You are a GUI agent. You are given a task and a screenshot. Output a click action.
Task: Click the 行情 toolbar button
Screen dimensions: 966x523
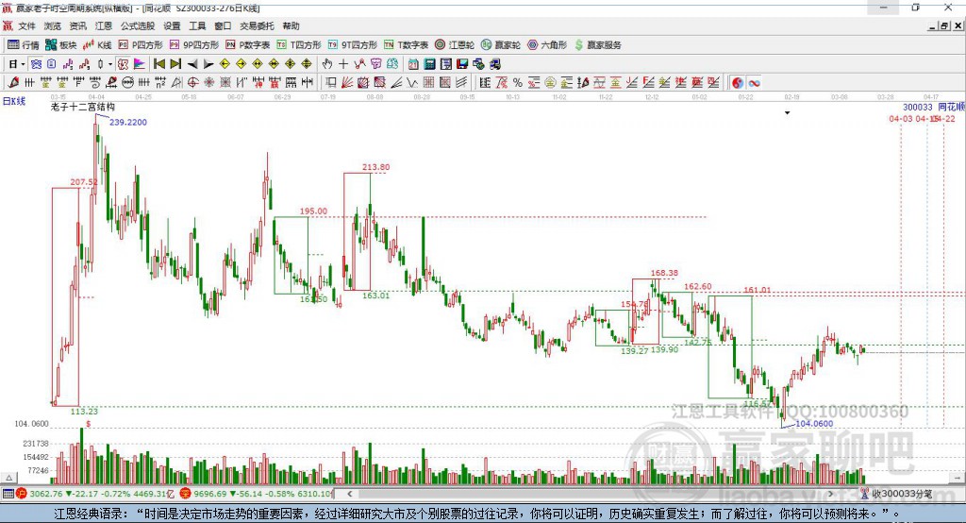tap(24, 45)
